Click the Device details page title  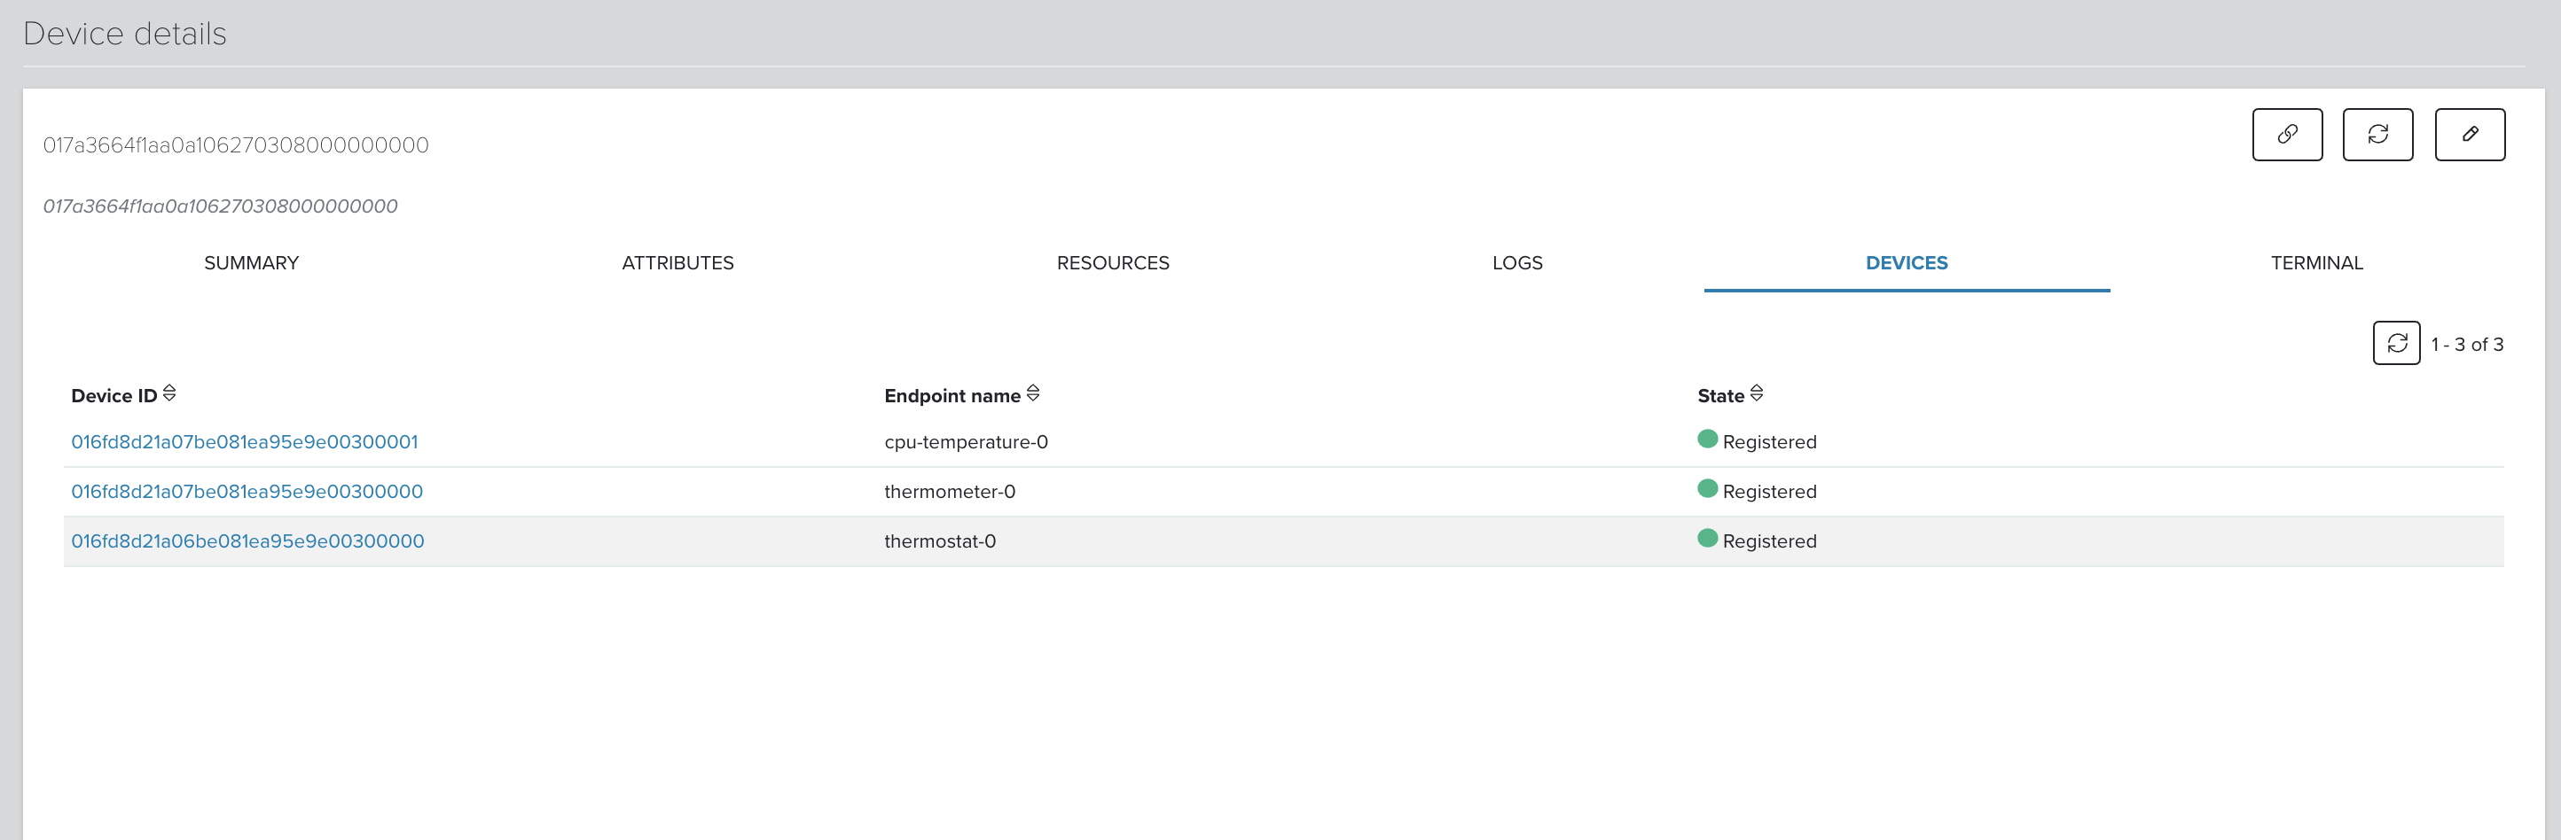[124, 34]
